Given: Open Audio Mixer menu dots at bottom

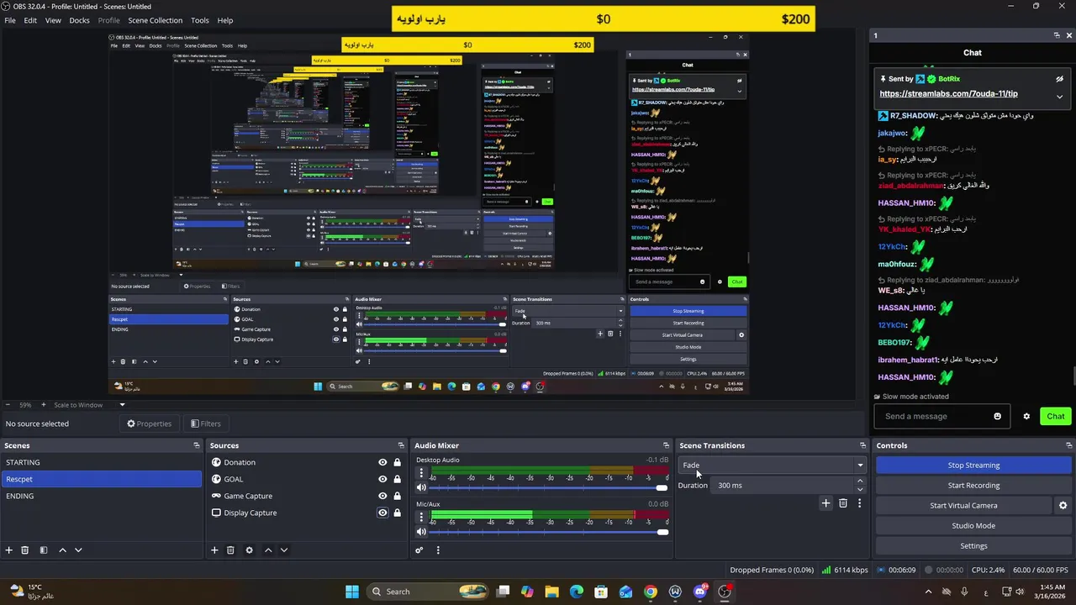Looking at the screenshot, I should [x=438, y=550].
